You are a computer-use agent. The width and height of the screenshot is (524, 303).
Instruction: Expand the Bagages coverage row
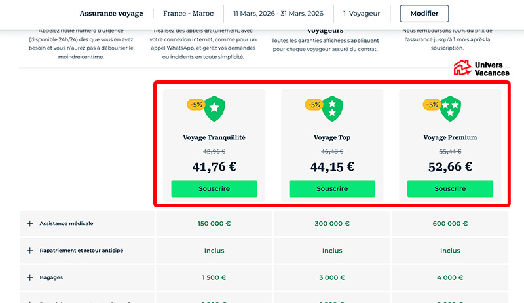pyautogui.click(x=29, y=277)
